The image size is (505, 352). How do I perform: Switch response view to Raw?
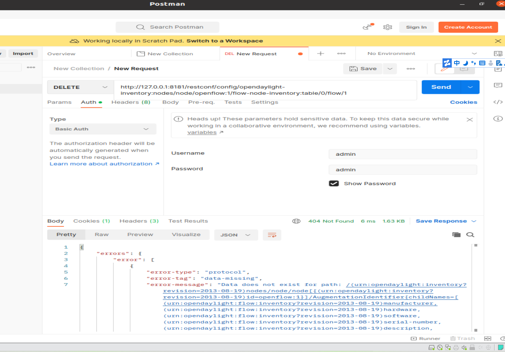101,235
